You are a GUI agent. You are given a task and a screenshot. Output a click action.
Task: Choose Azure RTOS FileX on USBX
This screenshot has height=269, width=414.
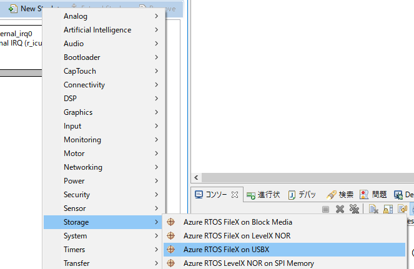coord(284,250)
